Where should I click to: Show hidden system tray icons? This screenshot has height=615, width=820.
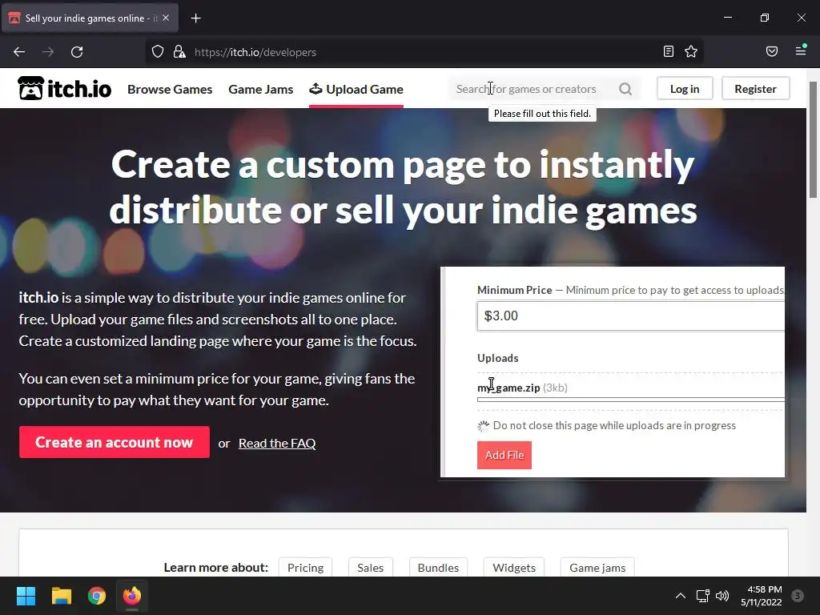pyautogui.click(x=681, y=596)
